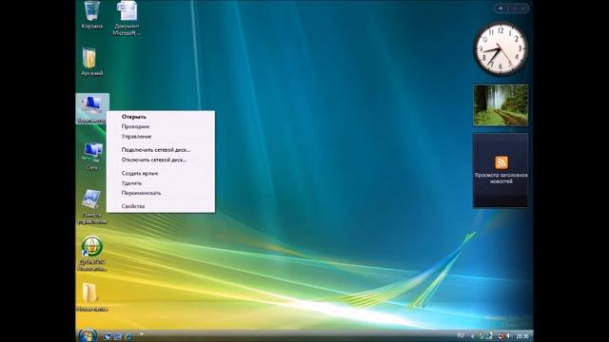Click the sidebar add gadget plus button
Screen dimensions: 609x342
click(501, 9)
